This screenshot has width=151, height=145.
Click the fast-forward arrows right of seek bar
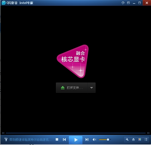(x=148, y=133)
